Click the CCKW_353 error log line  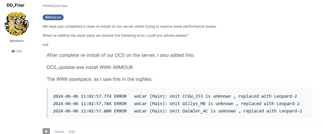pyautogui.click(x=177, y=96)
